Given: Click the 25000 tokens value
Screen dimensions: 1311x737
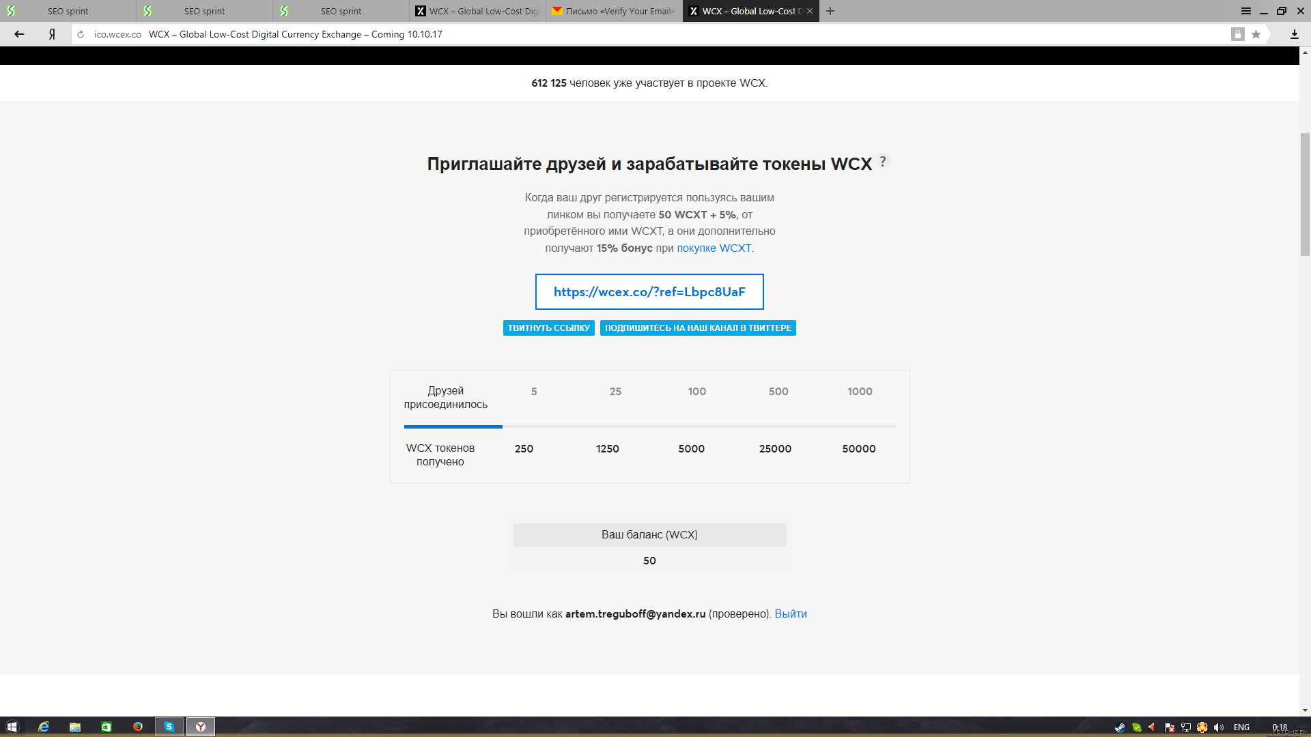Looking at the screenshot, I should click(775, 448).
